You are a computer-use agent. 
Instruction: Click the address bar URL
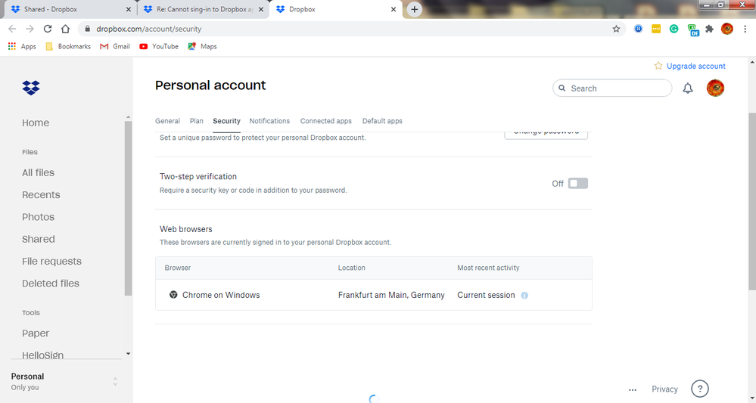click(x=148, y=29)
